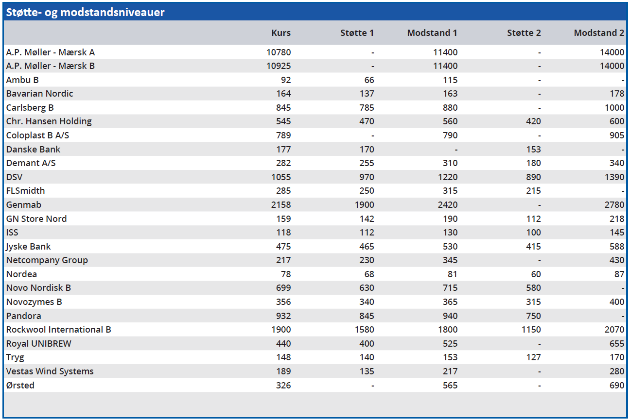Click Carlsberg B Modstand 2 value 1000

tap(615, 107)
